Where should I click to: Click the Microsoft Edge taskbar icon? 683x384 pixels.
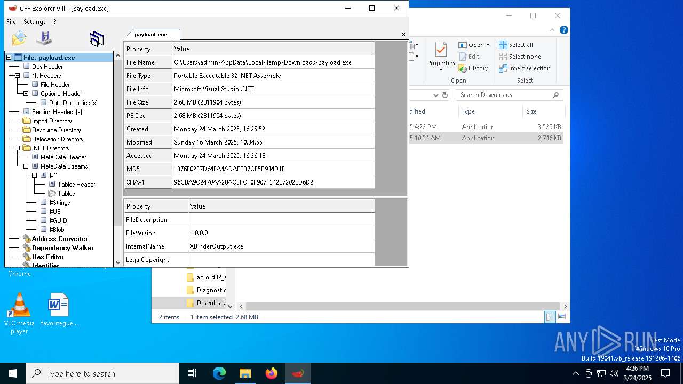[x=219, y=373]
